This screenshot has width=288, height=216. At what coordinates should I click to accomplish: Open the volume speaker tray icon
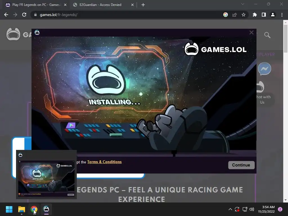pyautogui.click(x=252, y=209)
